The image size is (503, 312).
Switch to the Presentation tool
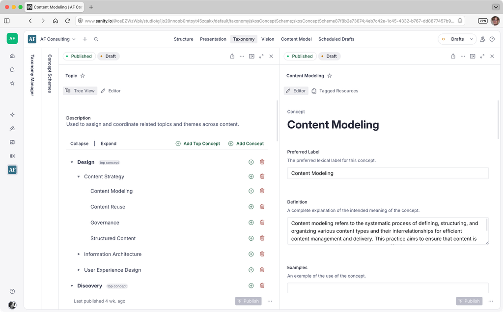[x=213, y=39]
